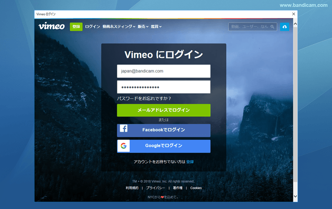Expand the 販売 dropdown menu
The height and width of the screenshot is (209, 332).
(143, 26)
